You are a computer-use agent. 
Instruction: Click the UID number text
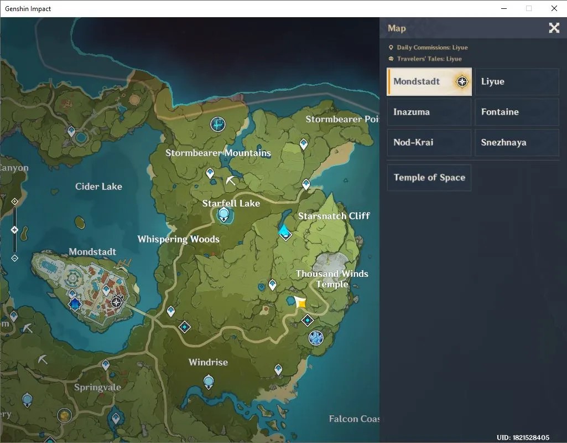523,437
